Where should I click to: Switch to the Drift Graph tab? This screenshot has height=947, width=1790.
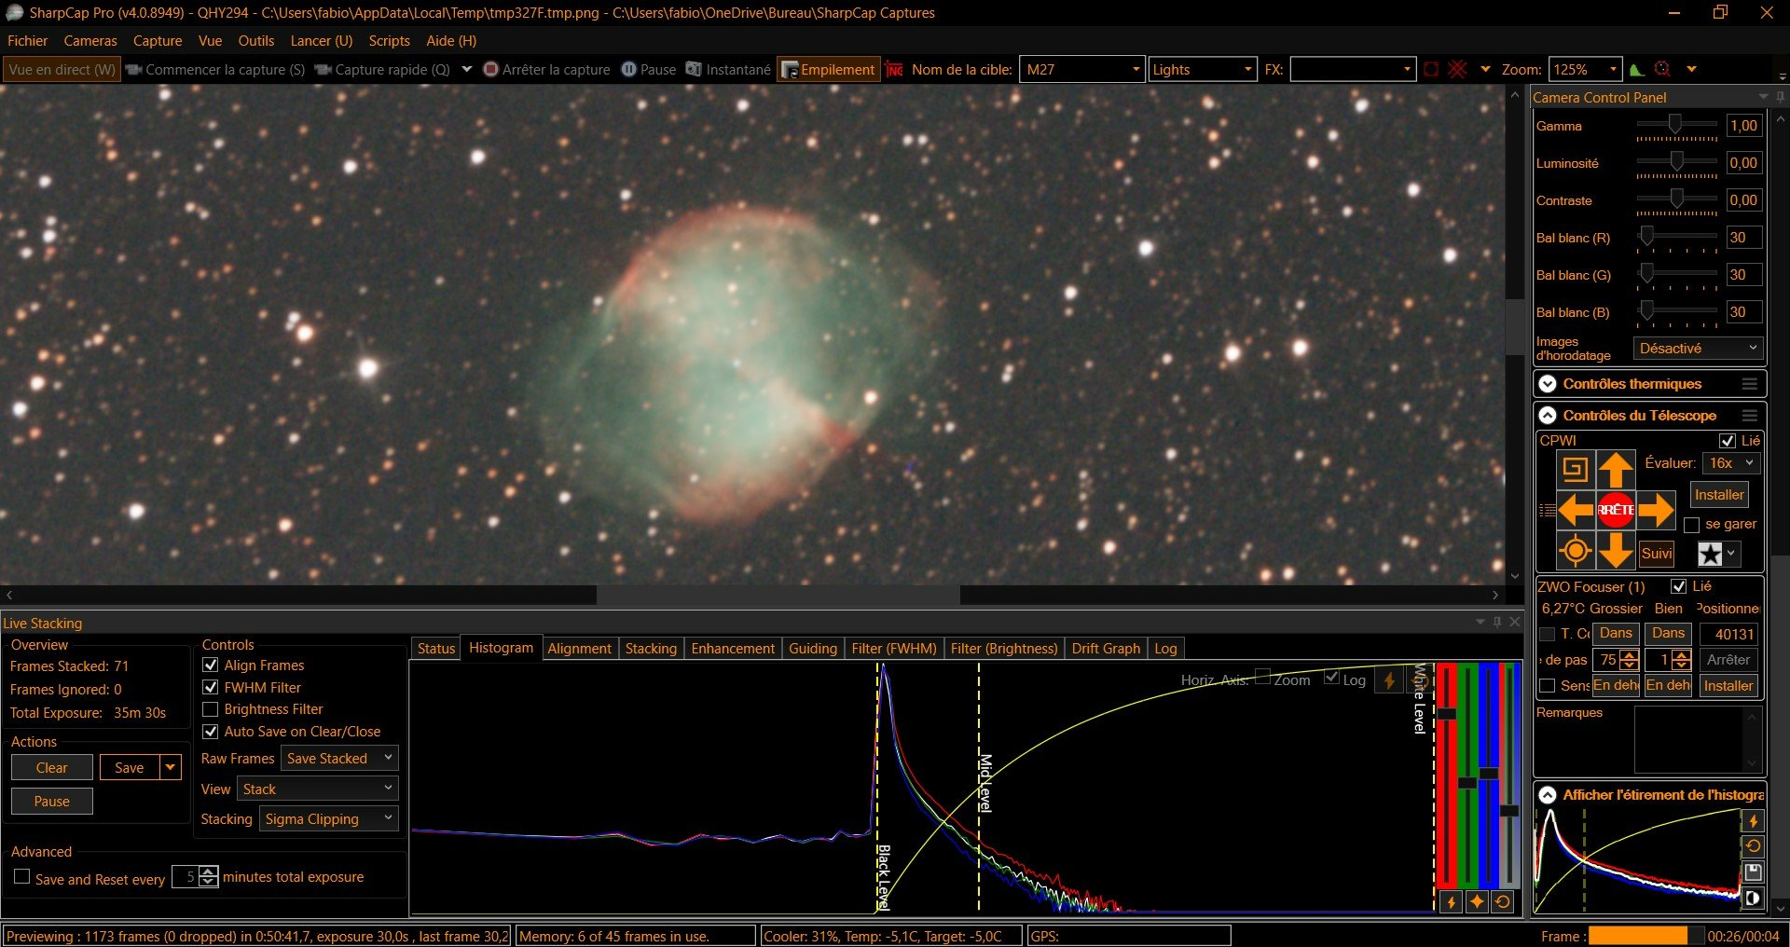(x=1106, y=649)
